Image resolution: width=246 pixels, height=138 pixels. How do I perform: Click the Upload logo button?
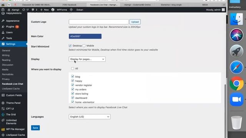pos(135,22)
